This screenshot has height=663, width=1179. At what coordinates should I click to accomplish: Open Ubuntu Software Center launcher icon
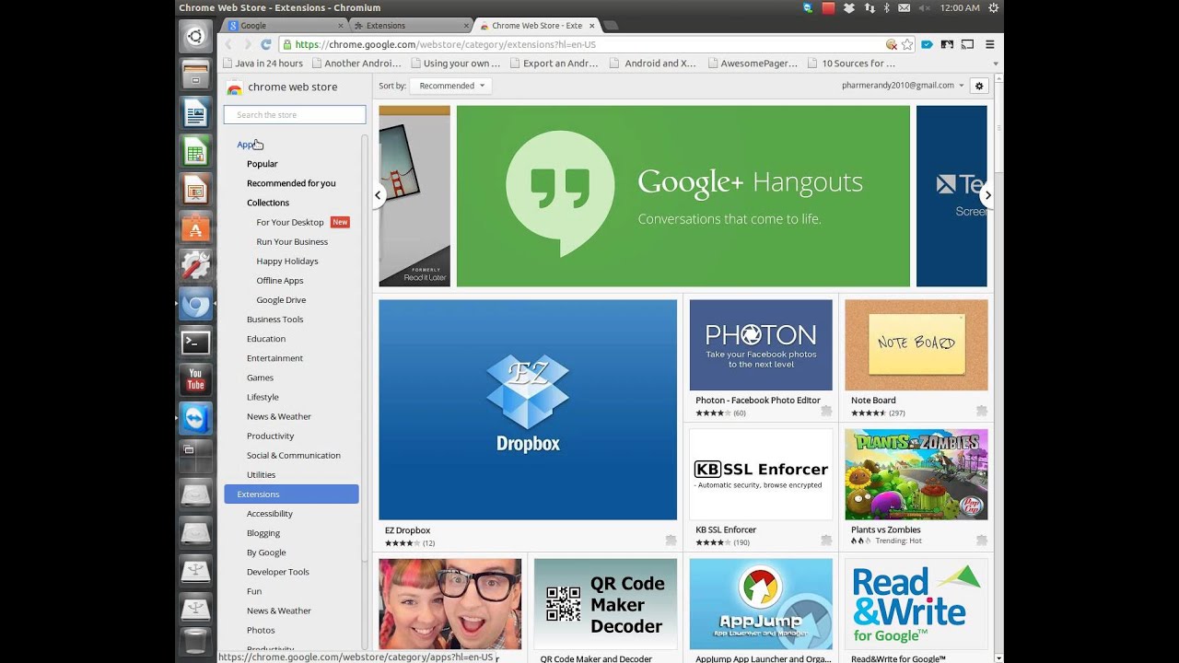click(x=195, y=228)
